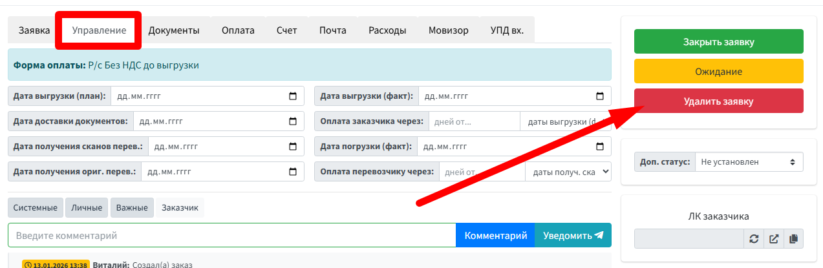Focus the Введите комментарий text field
The height and width of the screenshot is (268, 823).
tap(231, 236)
